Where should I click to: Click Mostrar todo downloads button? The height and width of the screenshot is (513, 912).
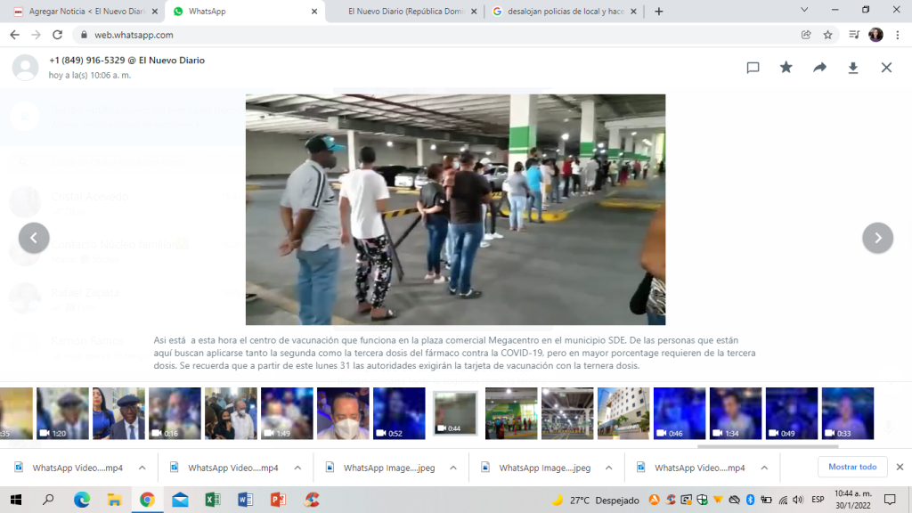point(852,467)
